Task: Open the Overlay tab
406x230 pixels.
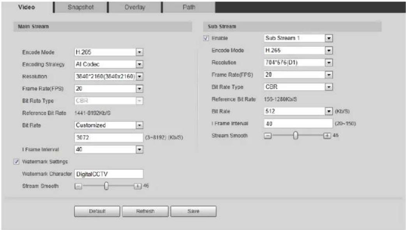Action: point(135,7)
